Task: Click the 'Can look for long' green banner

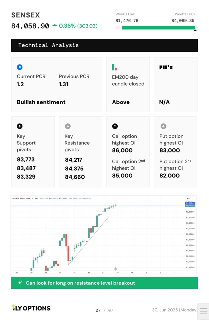Action: pyautogui.click(x=104, y=283)
